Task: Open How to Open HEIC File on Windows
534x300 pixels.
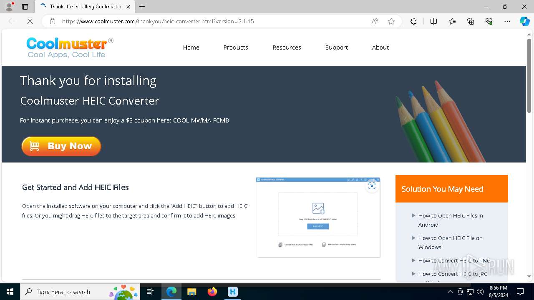Action: click(451, 242)
